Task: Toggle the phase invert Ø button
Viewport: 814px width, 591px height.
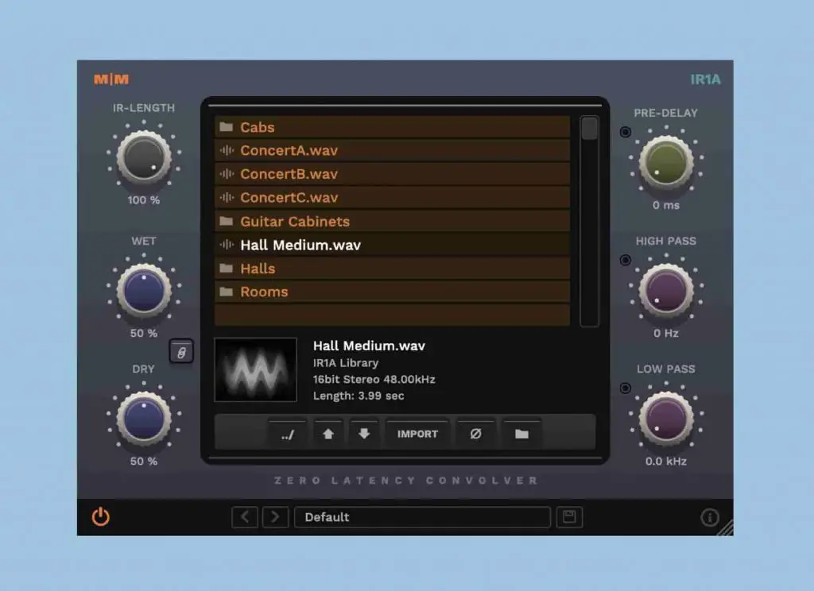Action: point(475,434)
